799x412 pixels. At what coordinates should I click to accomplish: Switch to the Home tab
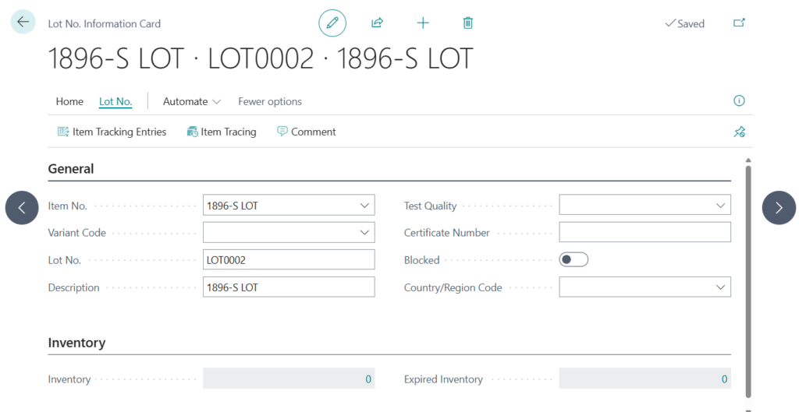coord(69,101)
